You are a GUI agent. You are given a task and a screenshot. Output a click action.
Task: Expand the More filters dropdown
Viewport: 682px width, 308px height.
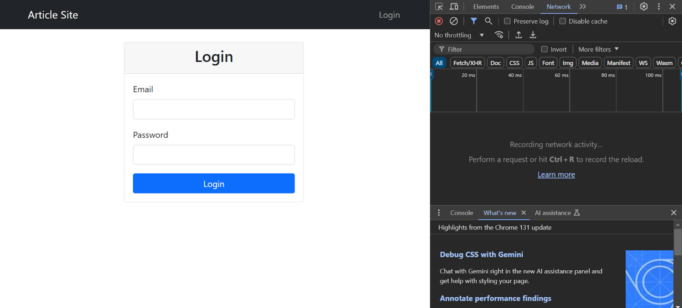tap(597, 49)
